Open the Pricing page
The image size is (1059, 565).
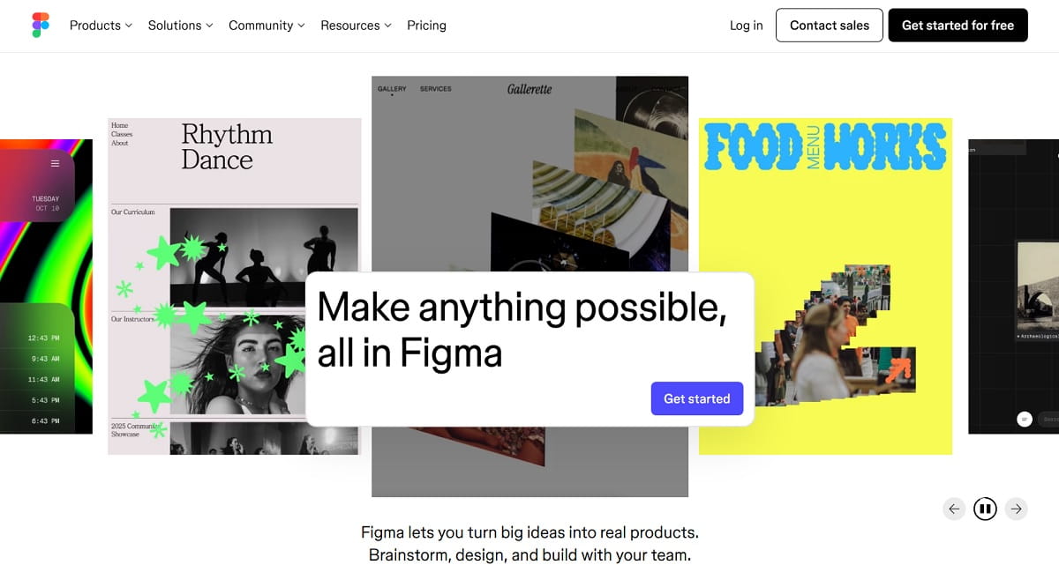(426, 26)
